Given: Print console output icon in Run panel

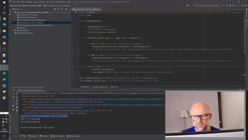Looking at the screenshot, I should click(x=17, y=107).
